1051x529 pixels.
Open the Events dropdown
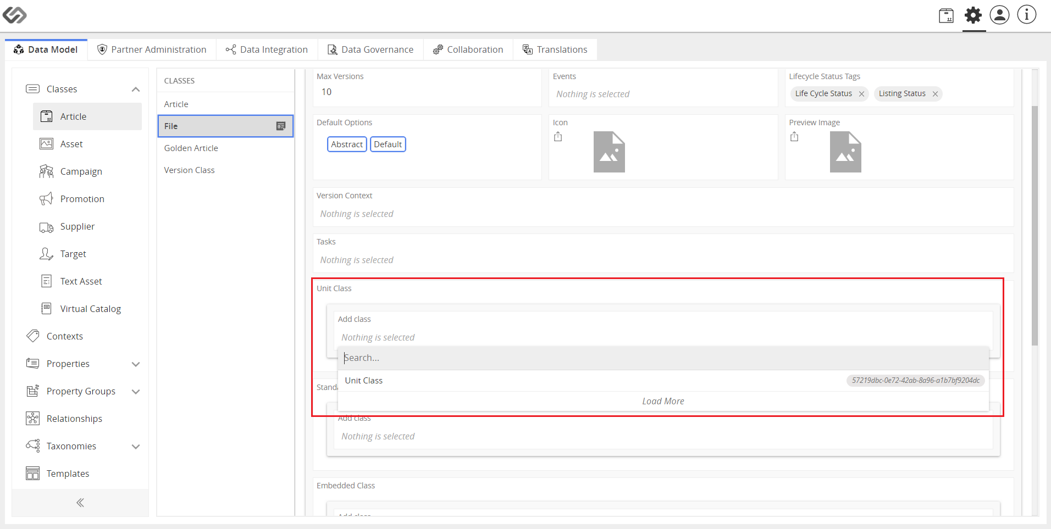coord(663,94)
